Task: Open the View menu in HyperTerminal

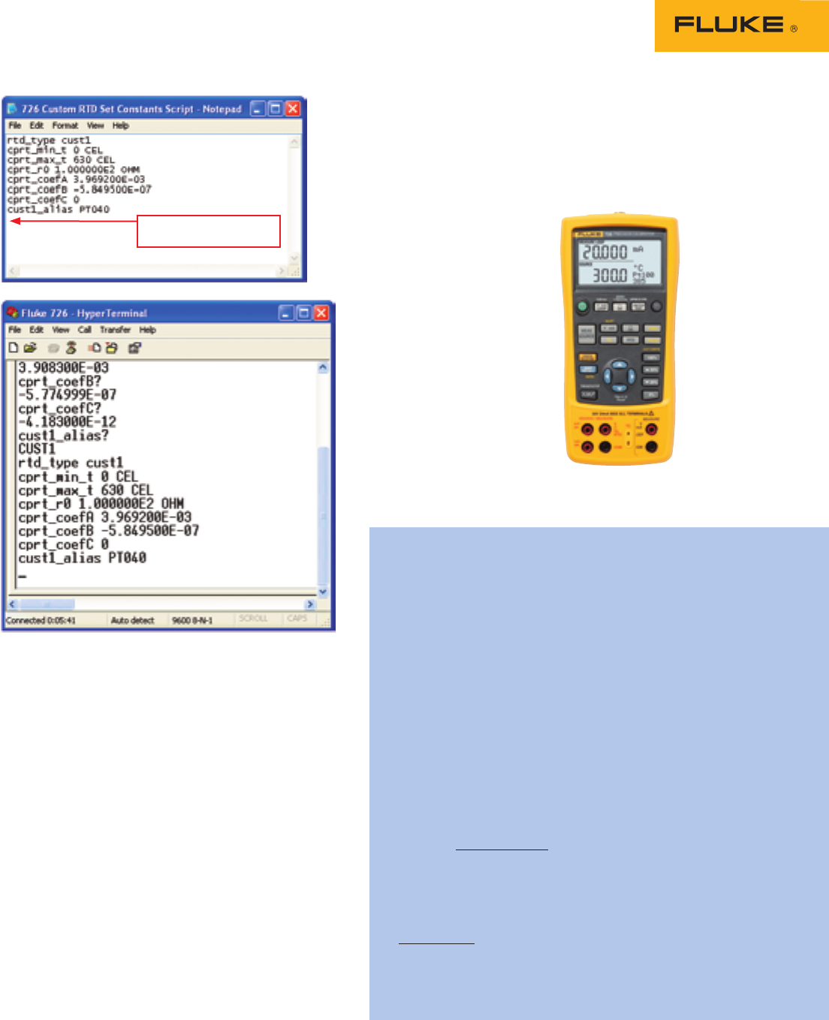Action: point(61,330)
